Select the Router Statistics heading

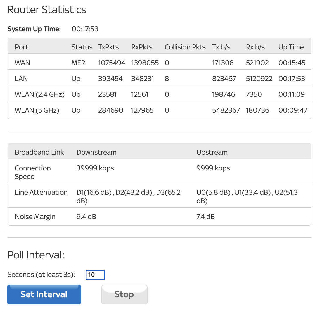47,10
